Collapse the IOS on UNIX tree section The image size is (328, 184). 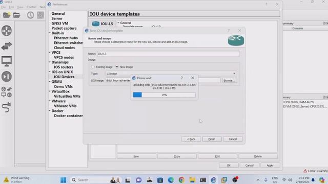50,72
